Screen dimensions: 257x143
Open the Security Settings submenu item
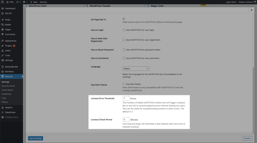click(6, 82)
